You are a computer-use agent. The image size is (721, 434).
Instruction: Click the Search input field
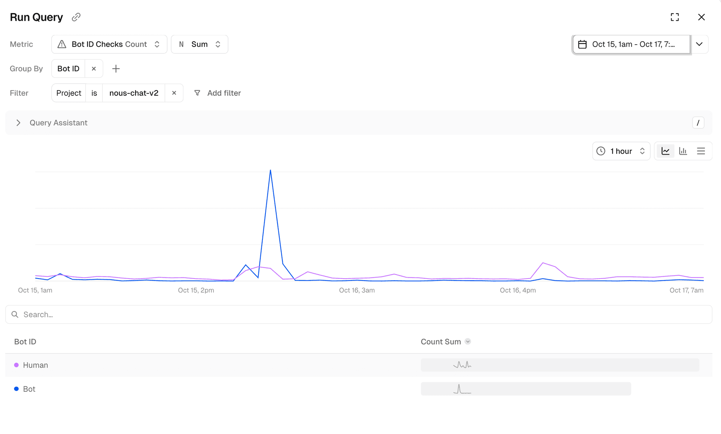pyautogui.click(x=359, y=315)
